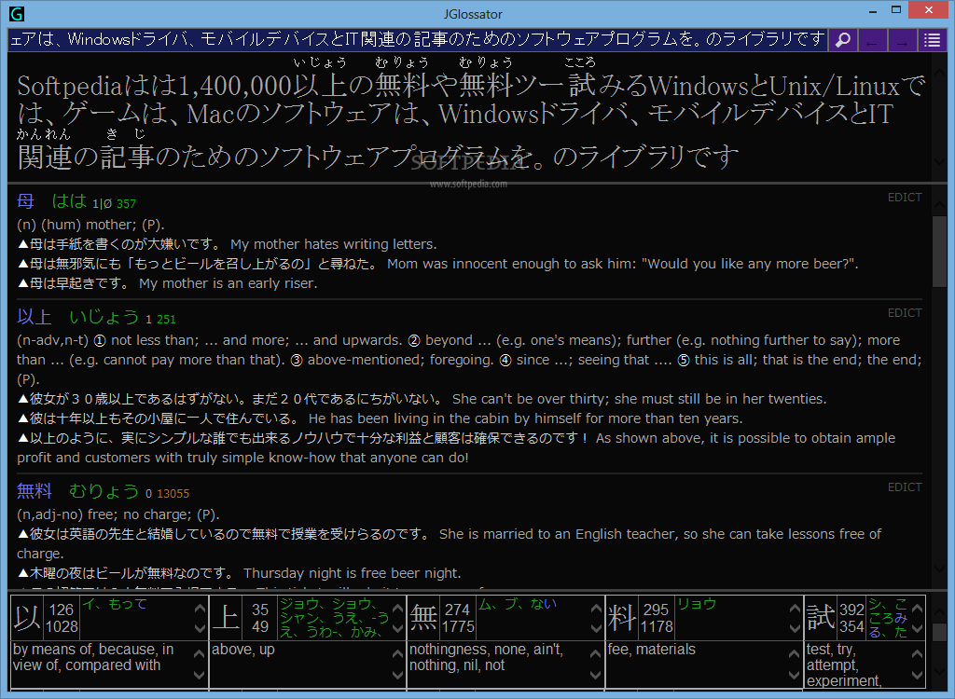Screen dimensions: 955x699
Task: Click EDICT label beside the 以上 entry
Action: pos(905,313)
